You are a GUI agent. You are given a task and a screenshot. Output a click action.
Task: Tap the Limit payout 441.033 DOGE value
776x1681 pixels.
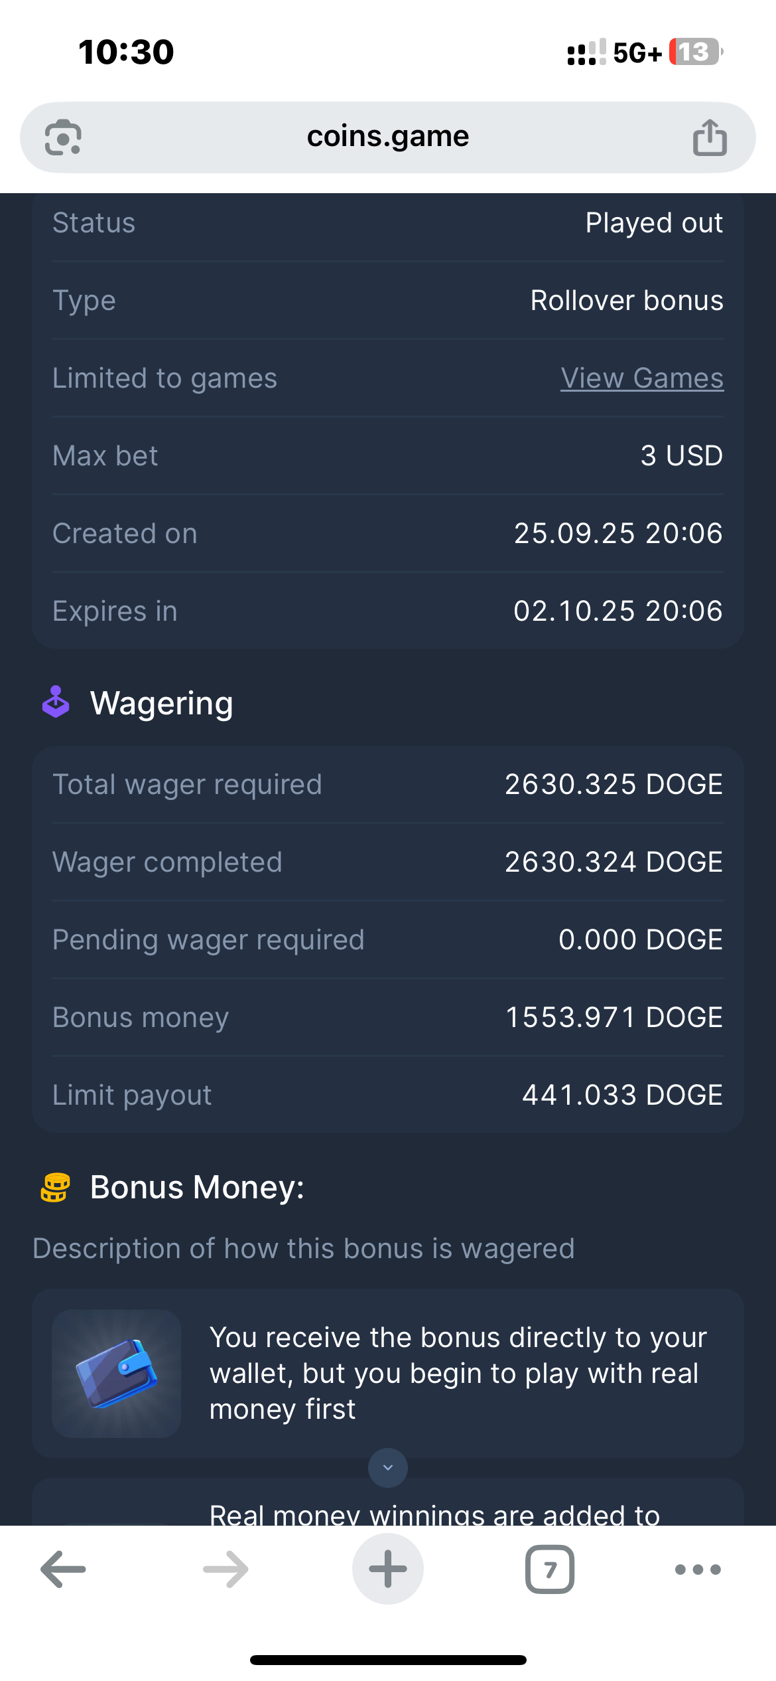[622, 1095]
